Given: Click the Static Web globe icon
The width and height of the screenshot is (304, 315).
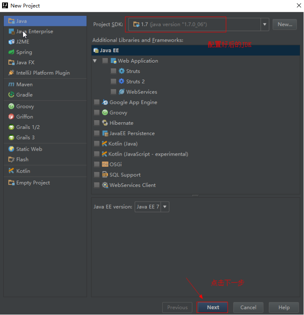Looking at the screenshot, I should point(11,149).
